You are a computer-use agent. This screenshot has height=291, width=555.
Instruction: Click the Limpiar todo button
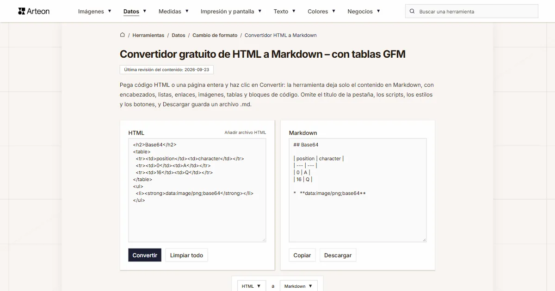186,255
